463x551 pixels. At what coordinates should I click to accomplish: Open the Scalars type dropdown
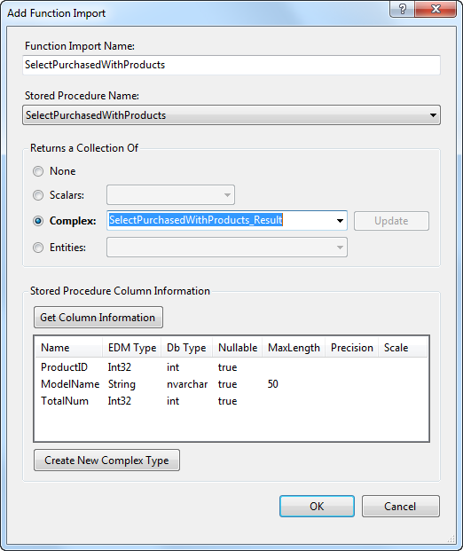pos(170,194)
